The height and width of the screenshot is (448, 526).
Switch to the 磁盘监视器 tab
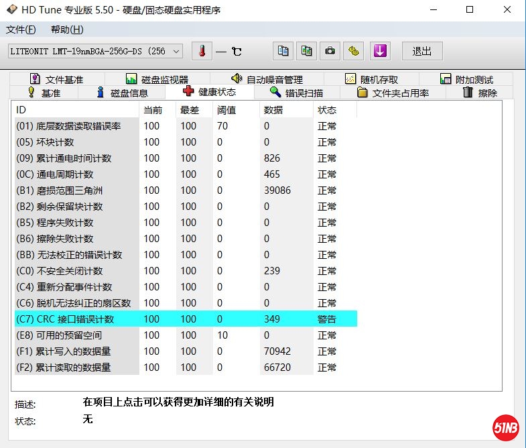coord(157,79)
